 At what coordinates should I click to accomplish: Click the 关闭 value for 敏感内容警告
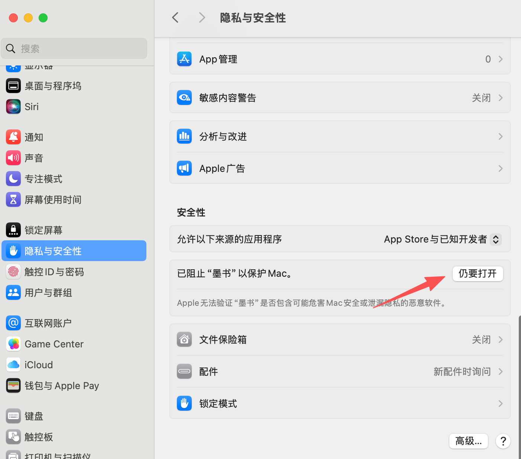click(x=481, y=98)
